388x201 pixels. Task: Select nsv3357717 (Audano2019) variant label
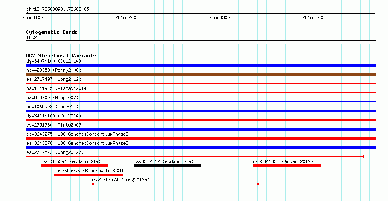[163, 161]
